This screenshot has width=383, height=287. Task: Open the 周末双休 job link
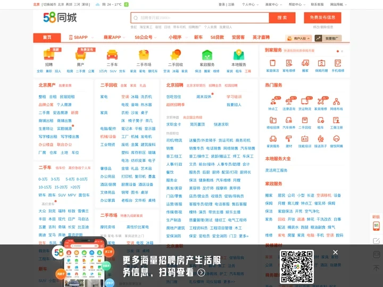coord(204,97)
